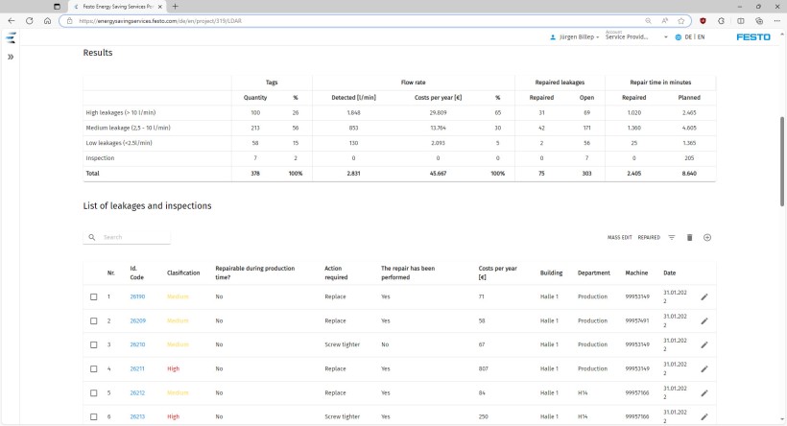Expand Service Provider account dropdown

point(636,36)
